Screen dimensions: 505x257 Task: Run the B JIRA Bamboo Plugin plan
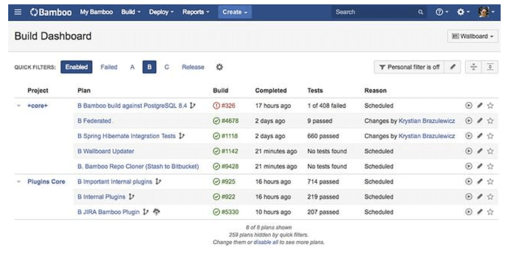(x=468, y=212)
